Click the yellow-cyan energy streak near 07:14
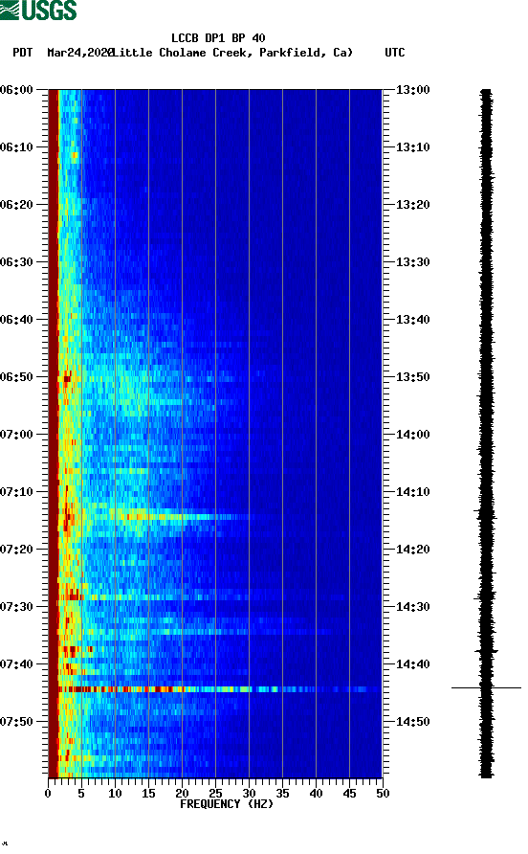The image size is (528, 854). (x=180, y=516)
